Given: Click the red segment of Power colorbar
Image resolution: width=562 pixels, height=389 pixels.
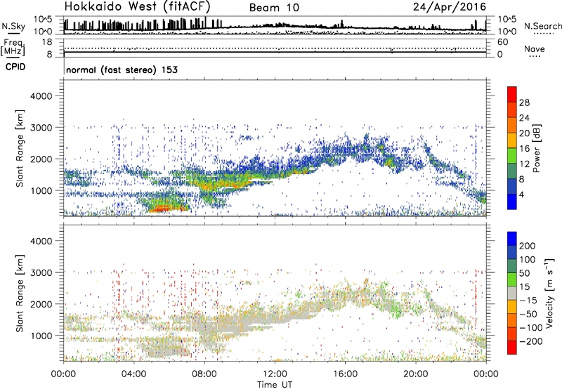Looking at the screenshot, I should [512, 94].
